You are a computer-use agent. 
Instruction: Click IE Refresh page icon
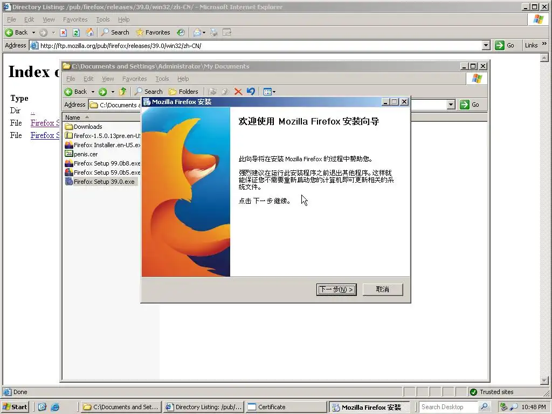click(x=76, y=33)
